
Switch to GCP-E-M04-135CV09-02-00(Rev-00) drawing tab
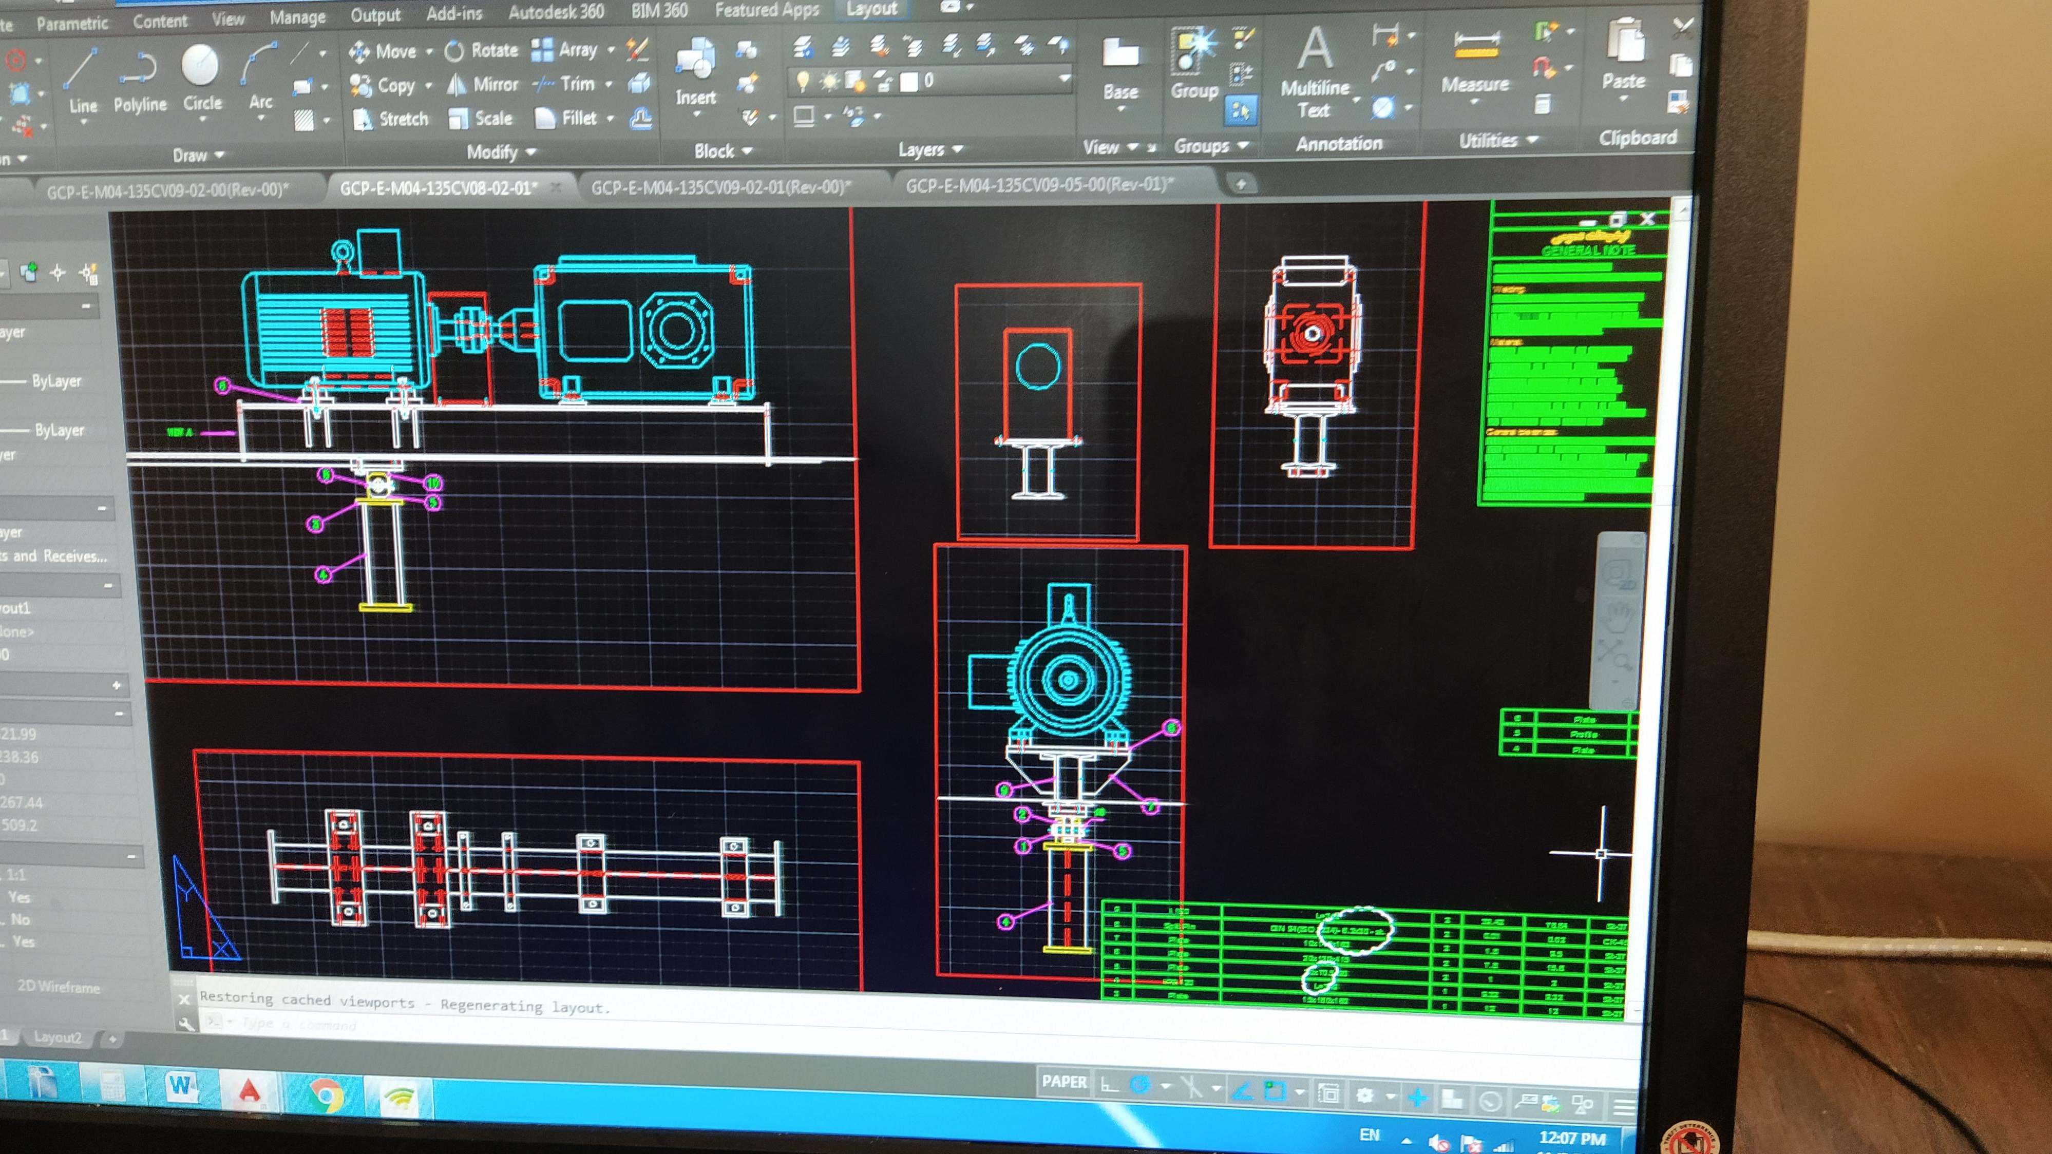coord(167,190)
